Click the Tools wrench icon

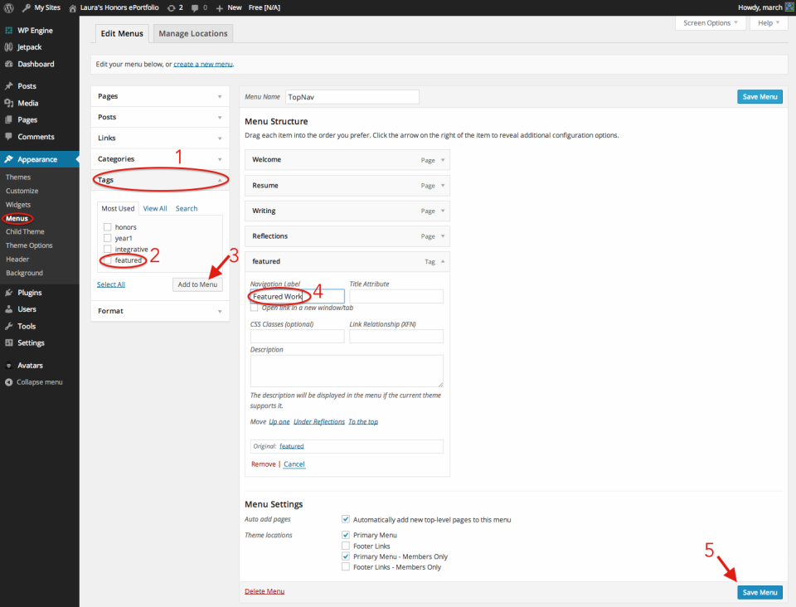(x=9, y=326)
